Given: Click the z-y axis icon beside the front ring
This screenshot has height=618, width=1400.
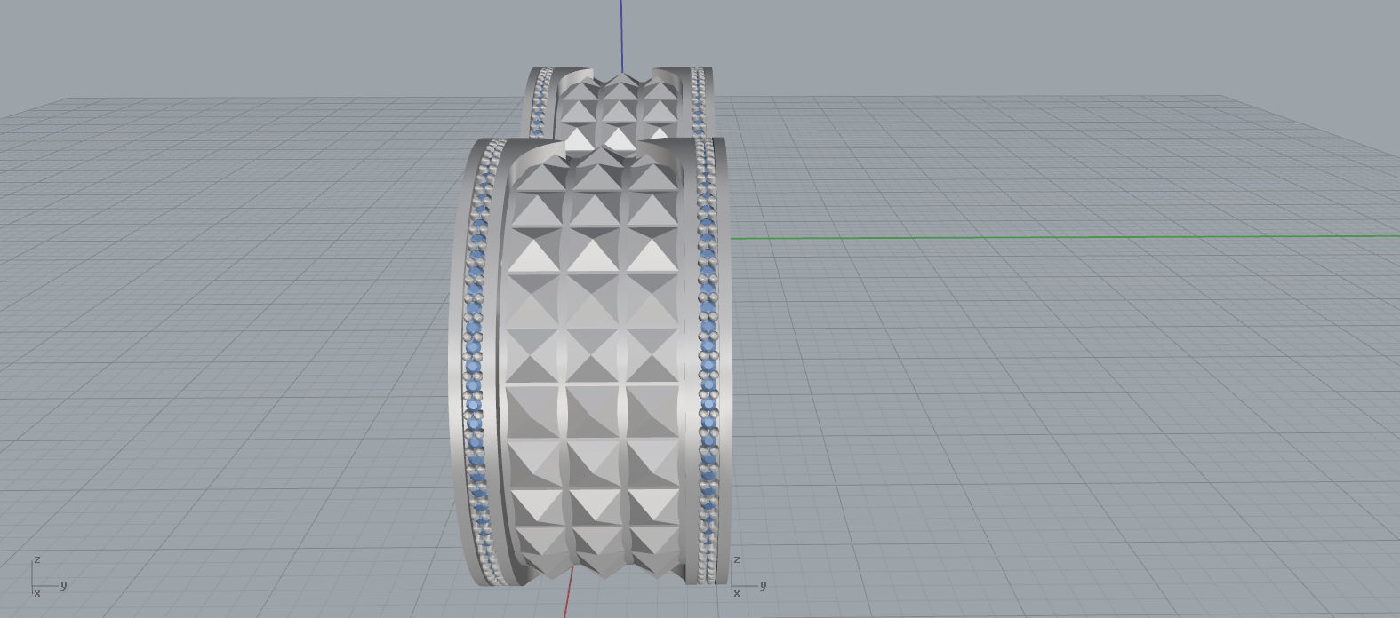Looking at the screenshot, I should (748, 577).
